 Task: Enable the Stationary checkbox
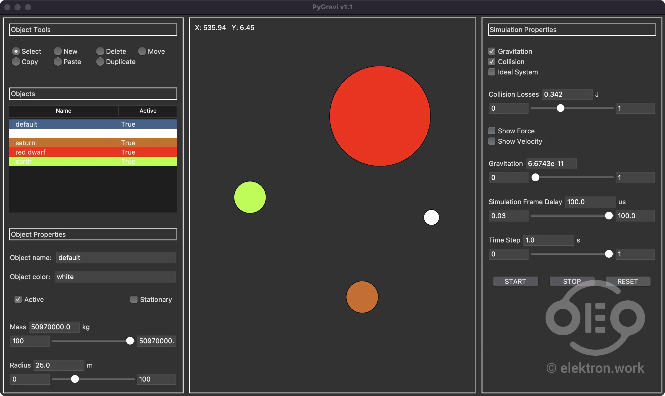coord(134,299)
